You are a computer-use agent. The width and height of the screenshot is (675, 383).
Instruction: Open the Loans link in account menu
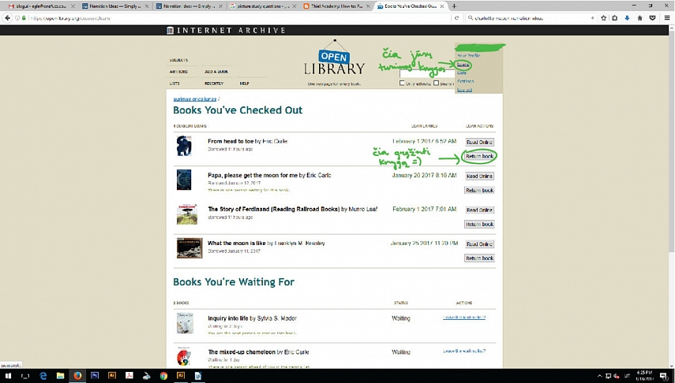(x=463, y=65)
